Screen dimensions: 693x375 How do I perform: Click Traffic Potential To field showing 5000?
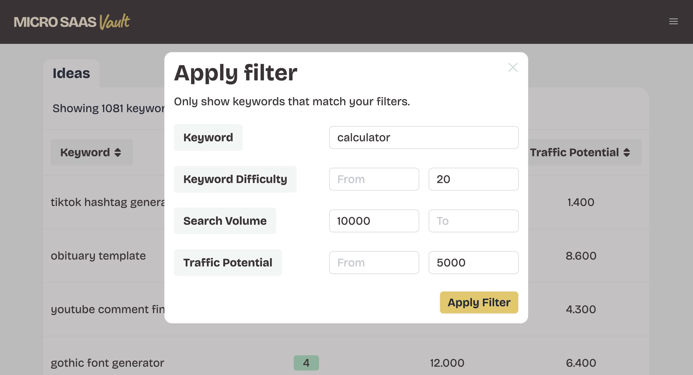point(473,263)
